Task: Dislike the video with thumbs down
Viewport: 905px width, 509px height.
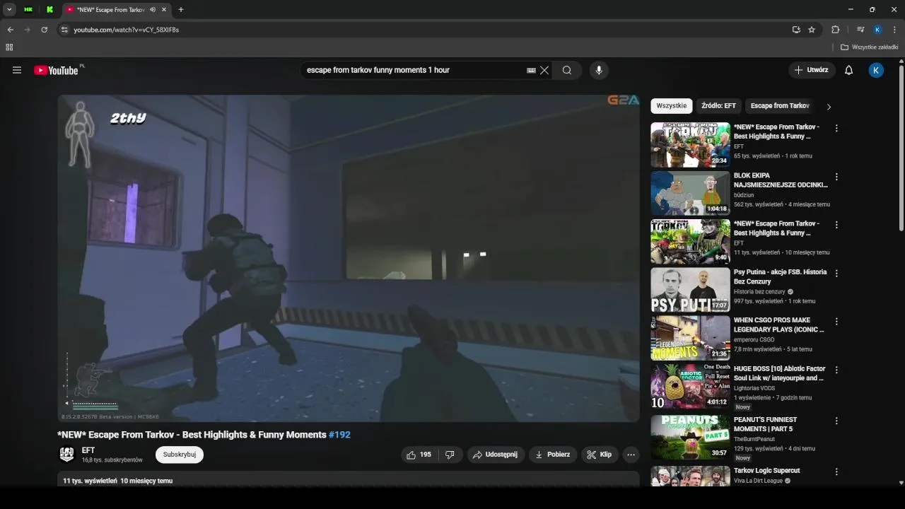Action: [450, 455]
